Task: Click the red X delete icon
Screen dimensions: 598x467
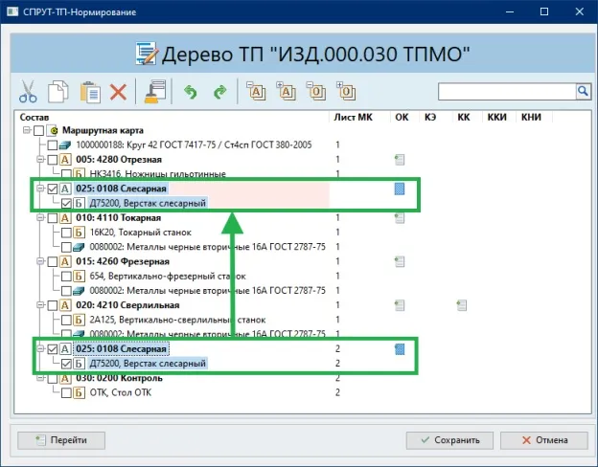Action: pos(119,93)
